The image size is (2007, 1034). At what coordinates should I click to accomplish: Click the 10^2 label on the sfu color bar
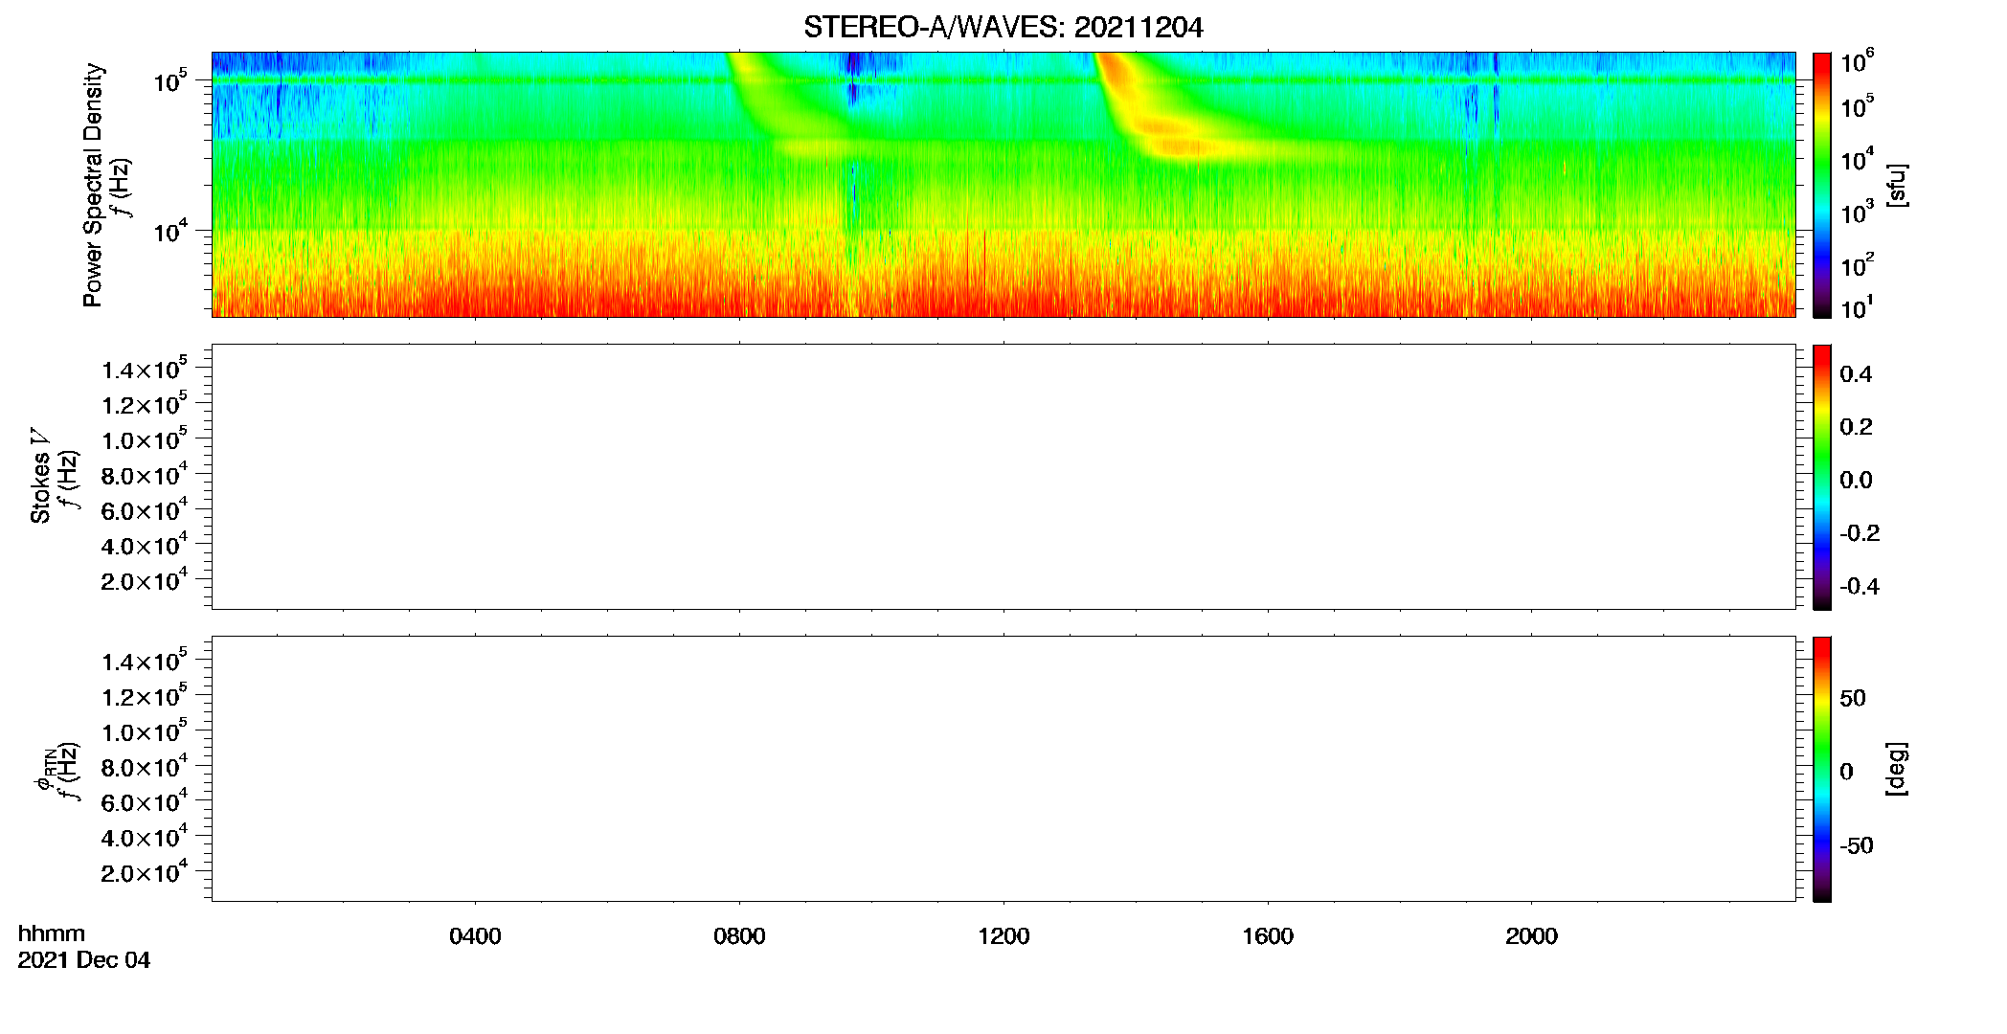click(x=1857, y=265)
